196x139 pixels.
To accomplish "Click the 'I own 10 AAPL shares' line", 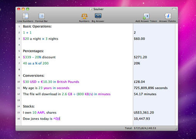I will pyautogui.click(x=40, y=113).
